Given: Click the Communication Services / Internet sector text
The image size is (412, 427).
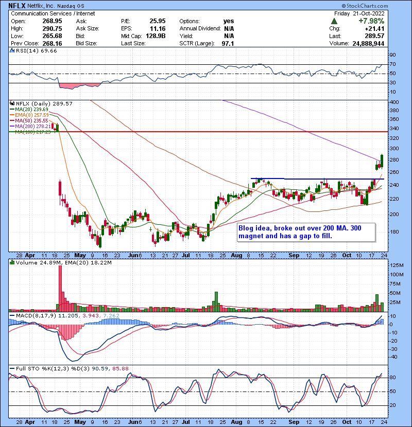Looking at the screenshot, I should point(53,13).
